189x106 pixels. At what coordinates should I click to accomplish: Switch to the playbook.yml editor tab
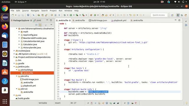(x=119, y=20)
